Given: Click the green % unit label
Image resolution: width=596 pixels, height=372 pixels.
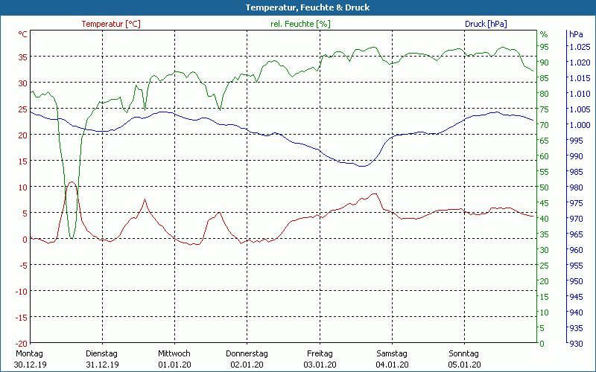Looking at the screenshot, I should point(544,34).
